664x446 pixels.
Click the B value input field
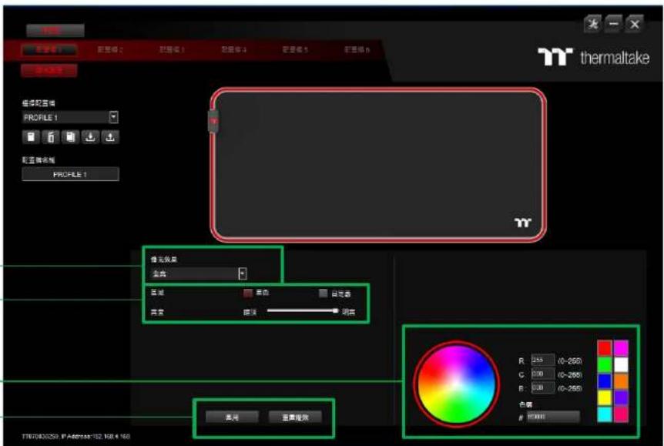542,387
